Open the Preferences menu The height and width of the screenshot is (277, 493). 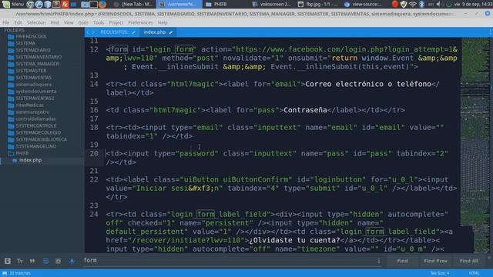140,22
